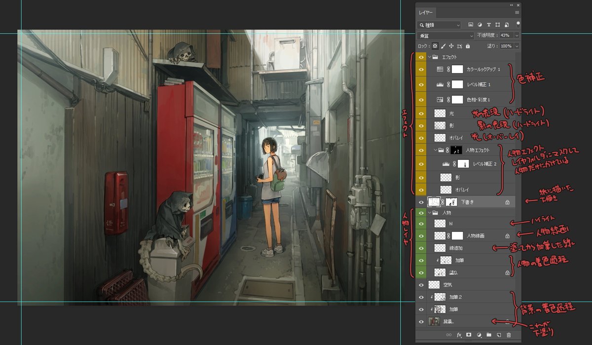Image resolution: width=592 pixels, height=345 pixels.
Task: Select the レベル補正 2 layer name
Action: coord(484,163)
